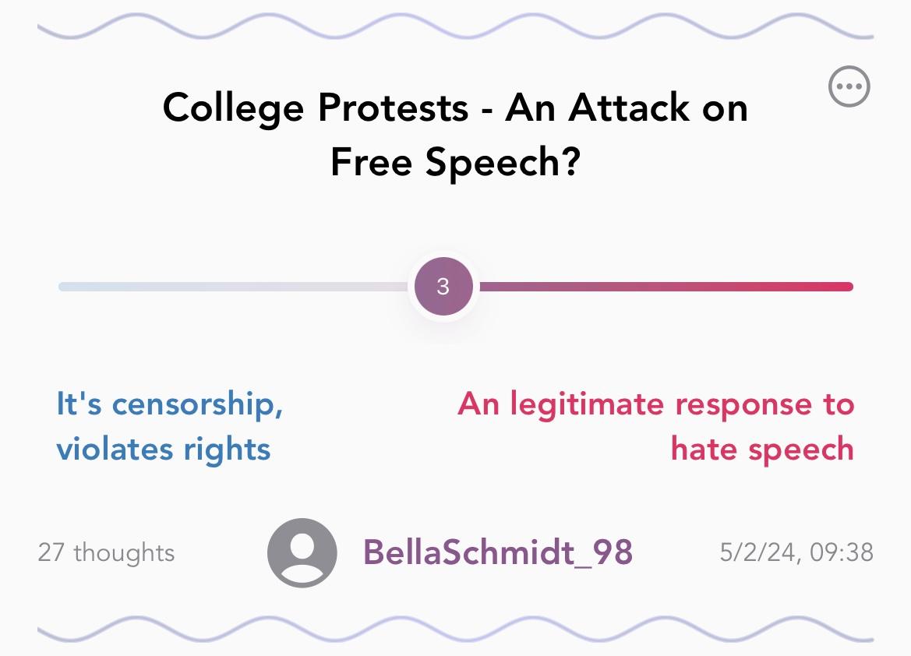This screenshot has width=911, height=656.
Task: Click BellaSchmidt_98's gray avatar icon
Action: [302, 552]
